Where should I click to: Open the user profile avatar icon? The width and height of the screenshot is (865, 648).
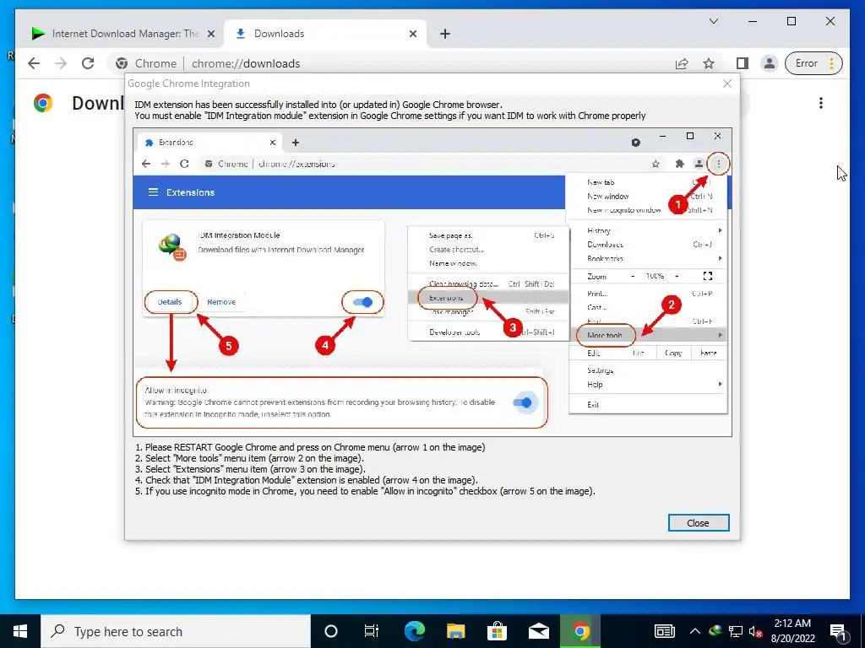(769, 63)
